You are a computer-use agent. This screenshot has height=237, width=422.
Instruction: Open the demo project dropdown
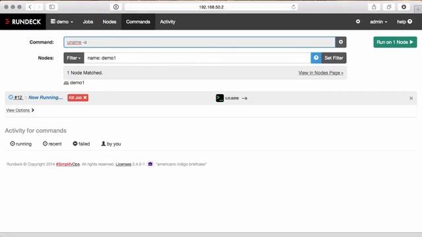coord(62,22)
